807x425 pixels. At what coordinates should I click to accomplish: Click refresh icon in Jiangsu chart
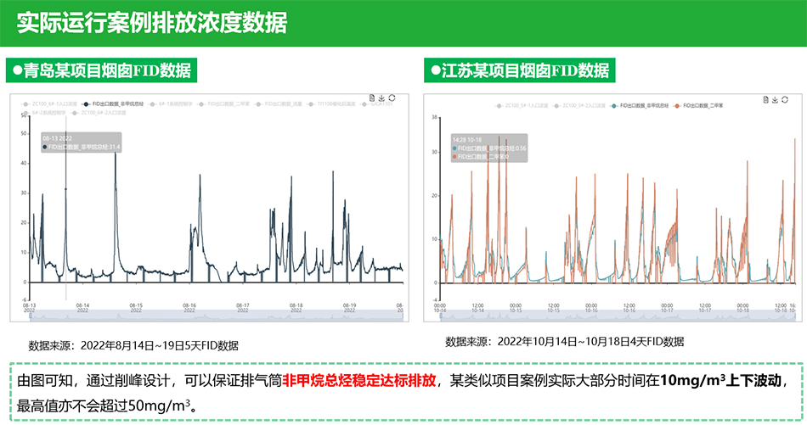point(785,100)
